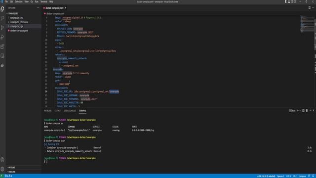Toggle the secondary side bar layout icon
The width and height of the screenshot is (316, 178).
pos(292,1)
